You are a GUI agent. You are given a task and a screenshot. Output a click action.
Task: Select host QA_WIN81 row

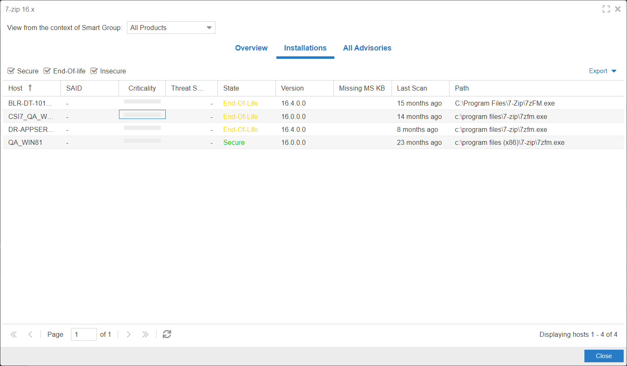pos(313,142)
